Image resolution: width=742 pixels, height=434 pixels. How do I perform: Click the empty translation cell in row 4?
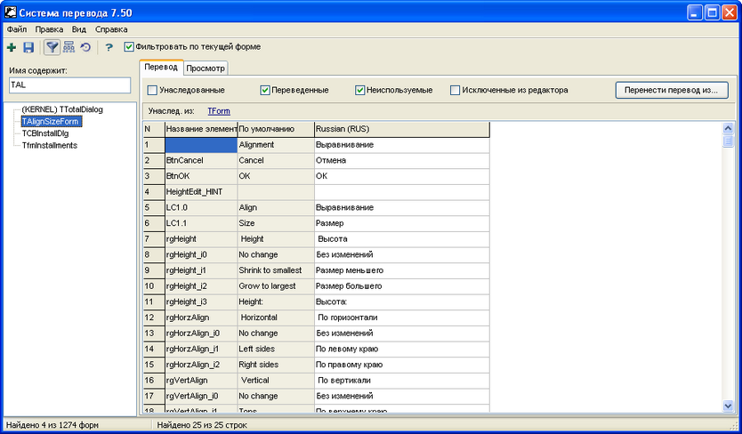[x=402, y=192]
